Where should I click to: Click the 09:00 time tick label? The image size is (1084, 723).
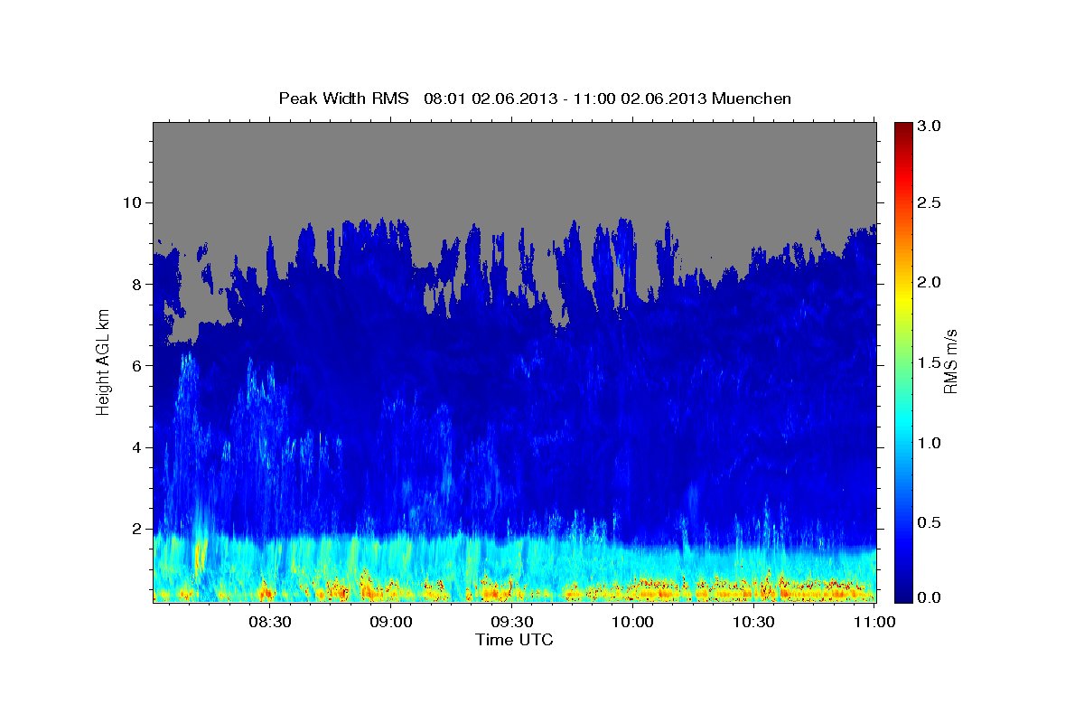point(390,622)
